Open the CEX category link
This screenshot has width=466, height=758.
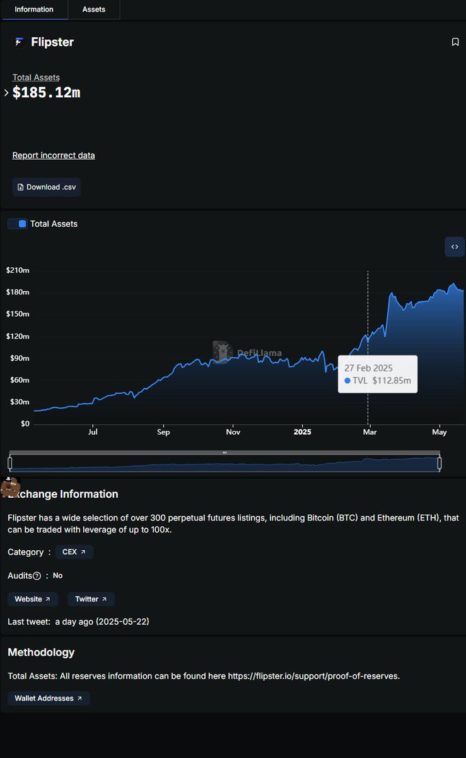point(74,552)
